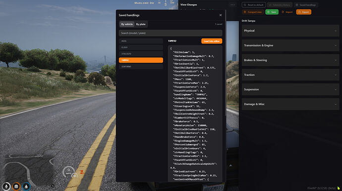Expand the Physical section
342x191 pixels.
(x=290, y=31)
